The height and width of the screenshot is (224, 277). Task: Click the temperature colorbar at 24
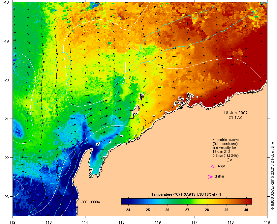point(128,201)
